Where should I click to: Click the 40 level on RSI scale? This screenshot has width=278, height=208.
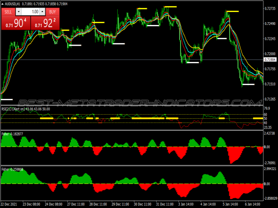265,123
